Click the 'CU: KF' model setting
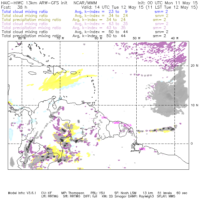 [47, 193]
